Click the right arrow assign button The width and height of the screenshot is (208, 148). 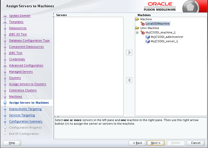pyautogui.click(x=129, y=53)
